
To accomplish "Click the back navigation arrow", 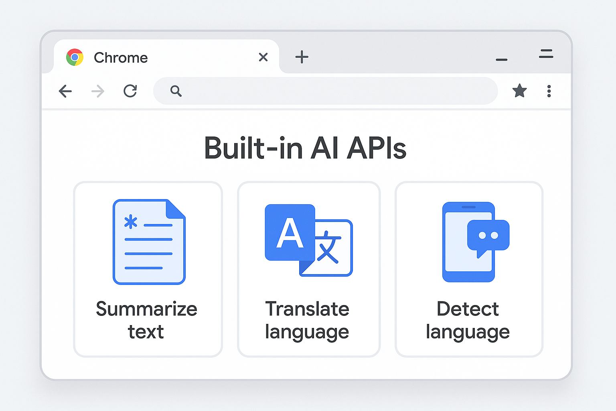I will tap(65, 91).
